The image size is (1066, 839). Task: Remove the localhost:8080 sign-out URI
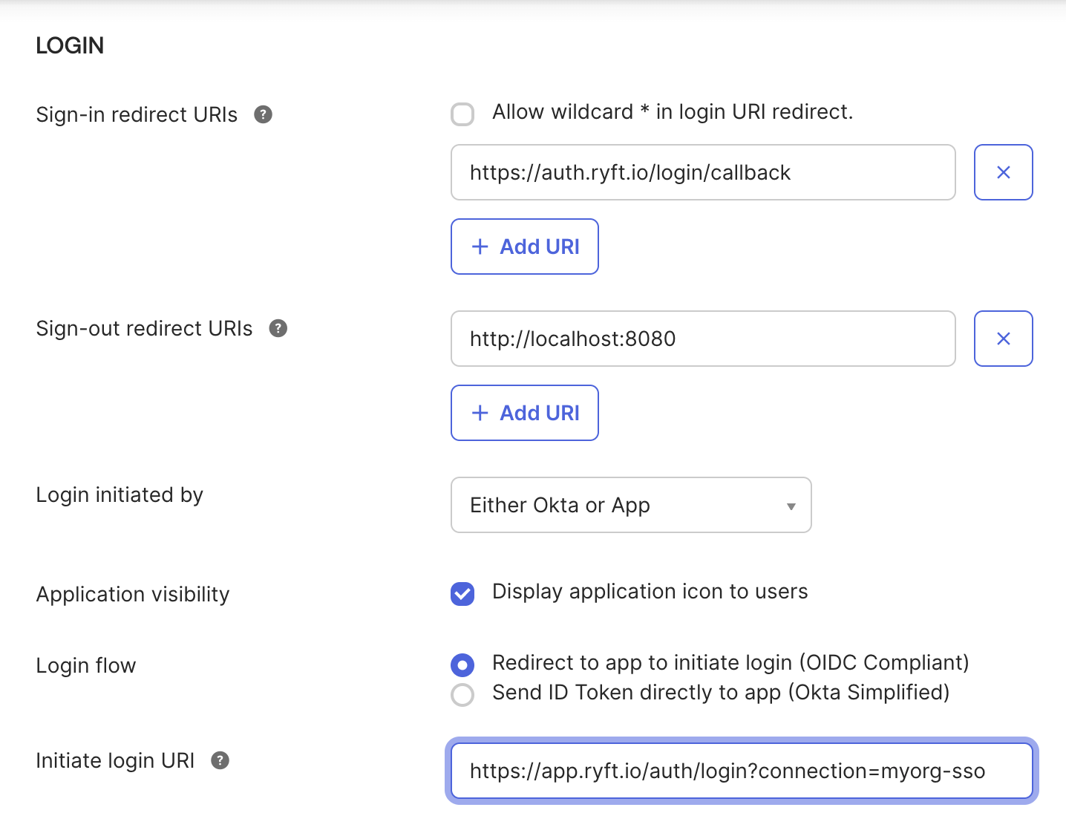click(x=1003, y=339)
